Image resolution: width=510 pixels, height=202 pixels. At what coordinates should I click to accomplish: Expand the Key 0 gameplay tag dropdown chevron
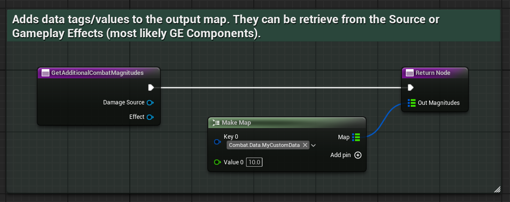314,145
